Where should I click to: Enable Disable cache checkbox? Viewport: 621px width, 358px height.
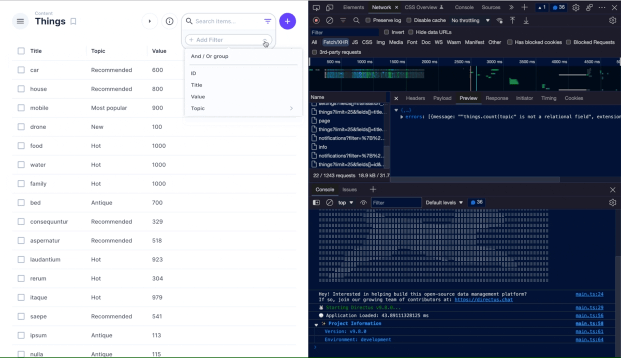(x=409, y=20)
